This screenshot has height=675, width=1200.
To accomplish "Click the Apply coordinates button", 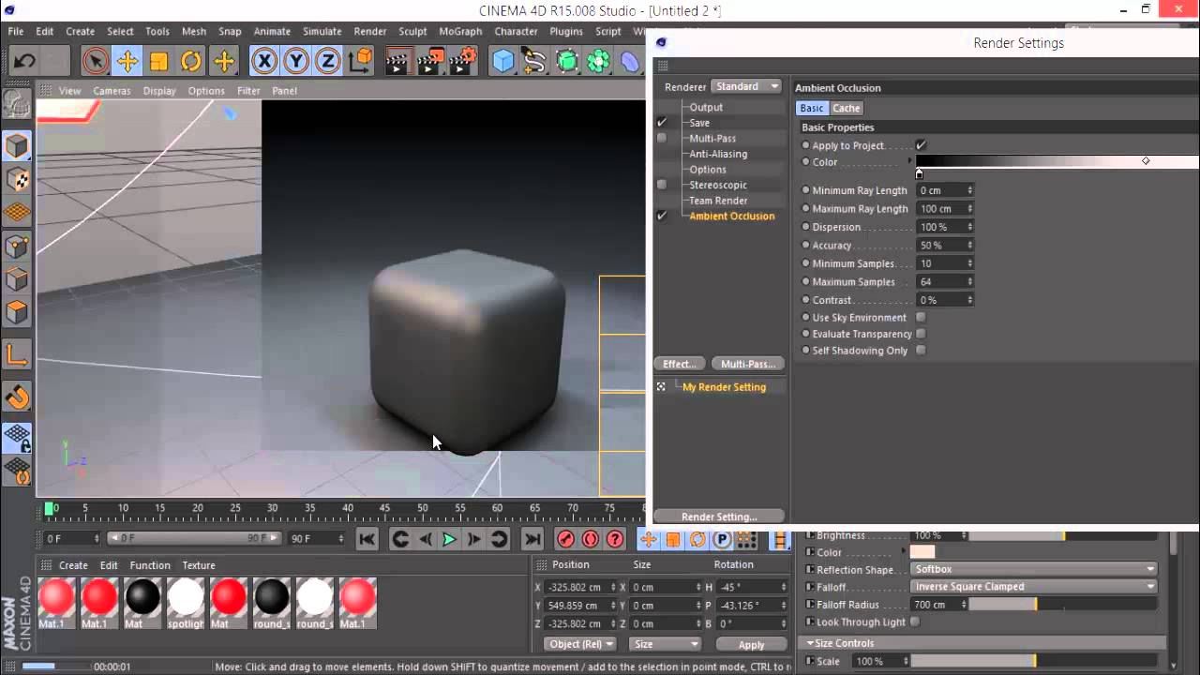I will (x=751, y=644).
